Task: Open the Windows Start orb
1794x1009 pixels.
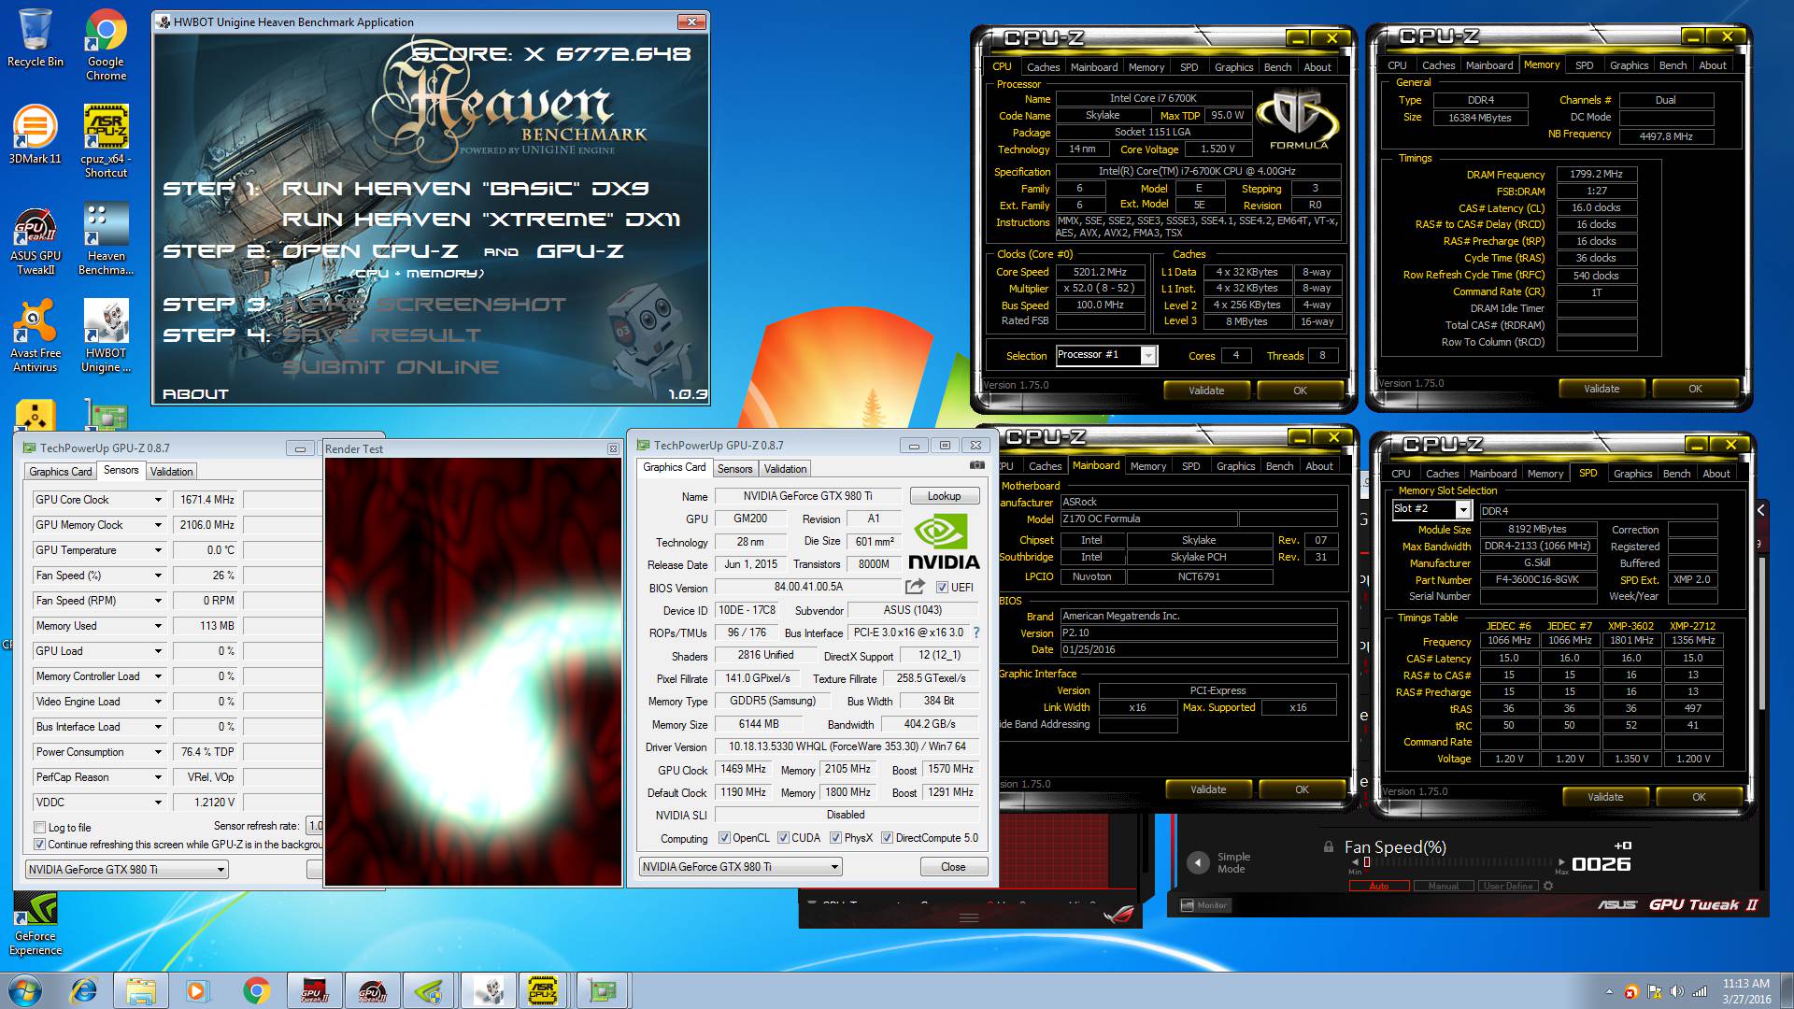Action: coord(25,991)
